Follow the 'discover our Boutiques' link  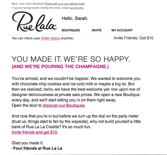coord(64,105)
